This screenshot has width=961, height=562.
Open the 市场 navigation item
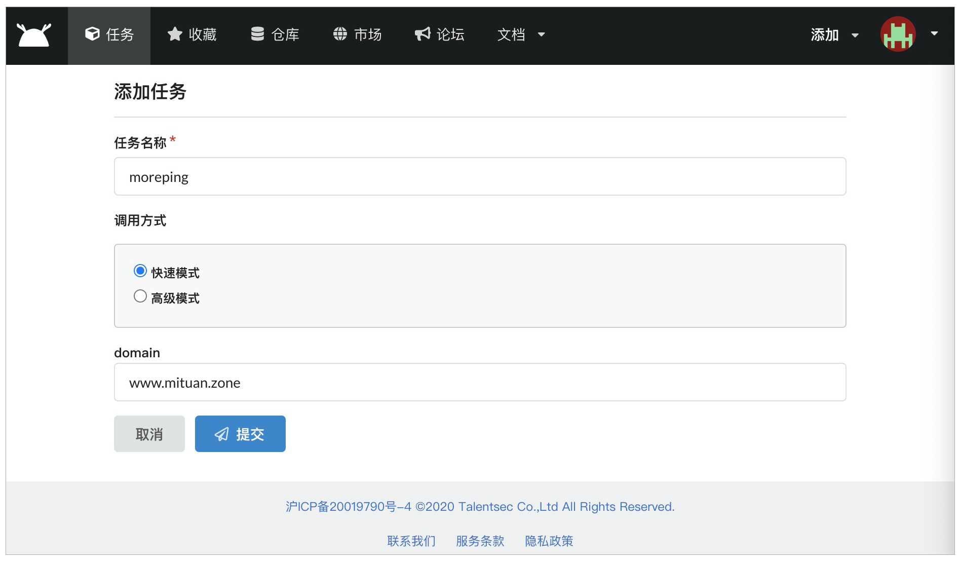coord(357,34)
